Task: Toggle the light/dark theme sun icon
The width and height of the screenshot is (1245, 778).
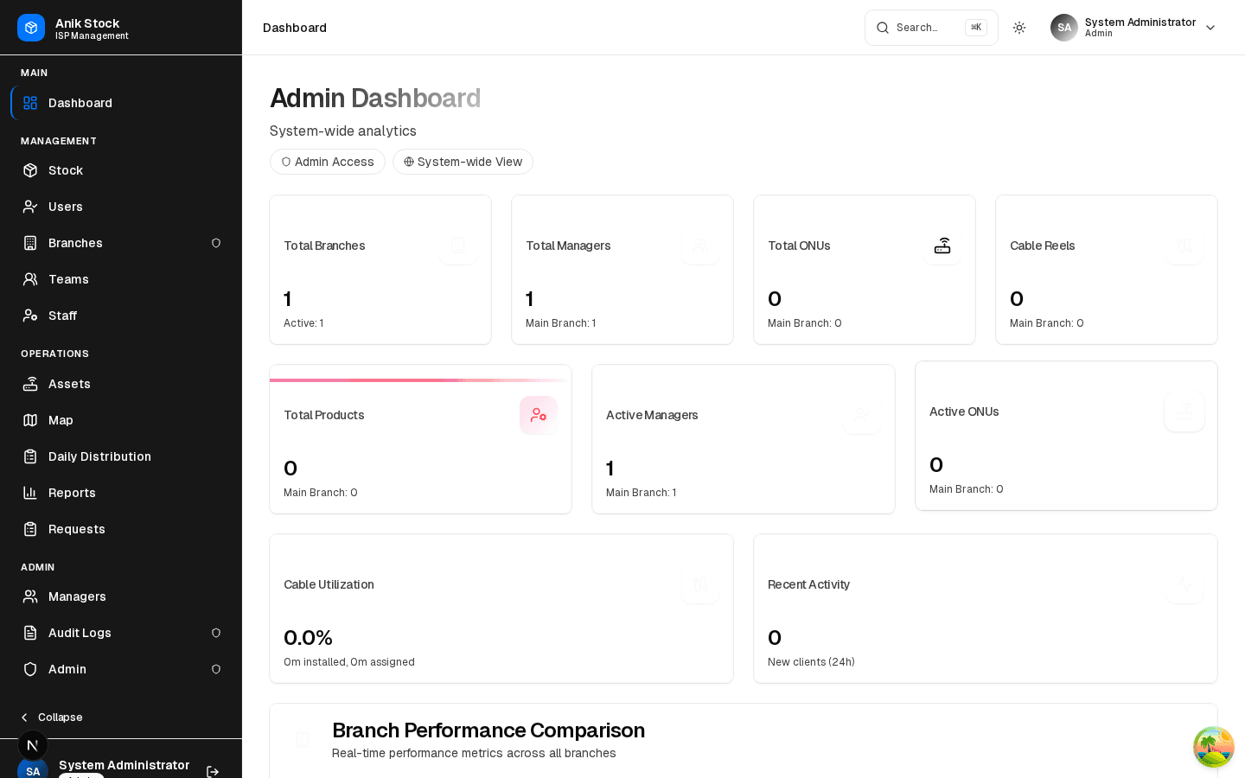Action: point(1019,28)
